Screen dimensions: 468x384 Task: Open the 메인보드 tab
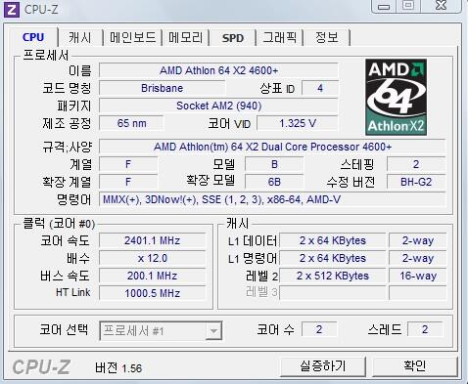click(132, 37)
